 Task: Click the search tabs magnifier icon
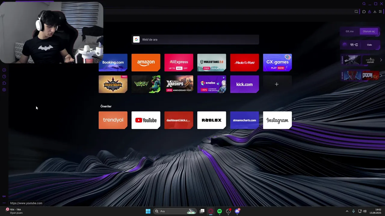[x=364, y=4]
